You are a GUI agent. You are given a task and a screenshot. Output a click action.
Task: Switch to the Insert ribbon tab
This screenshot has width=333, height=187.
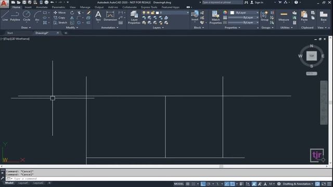(28, 7)
